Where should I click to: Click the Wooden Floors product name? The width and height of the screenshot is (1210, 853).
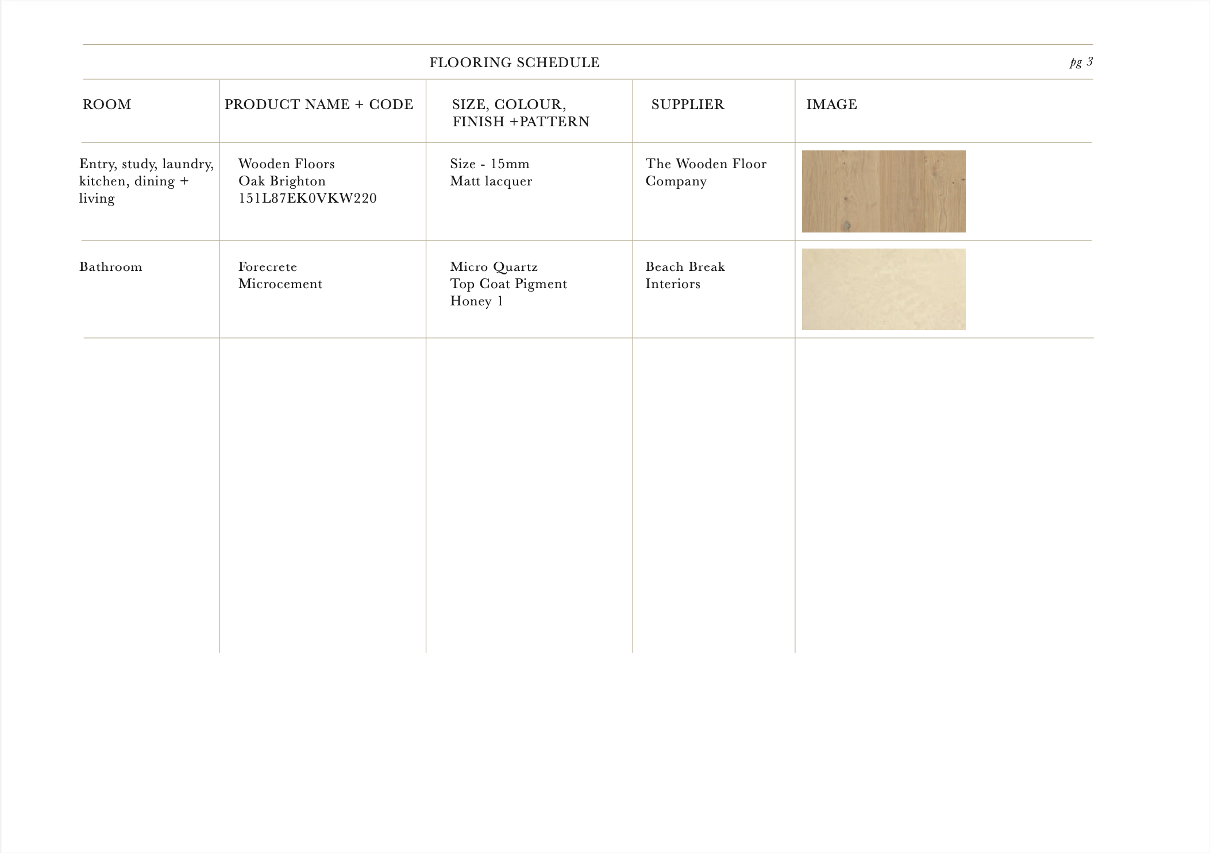(x=286, y=164)
